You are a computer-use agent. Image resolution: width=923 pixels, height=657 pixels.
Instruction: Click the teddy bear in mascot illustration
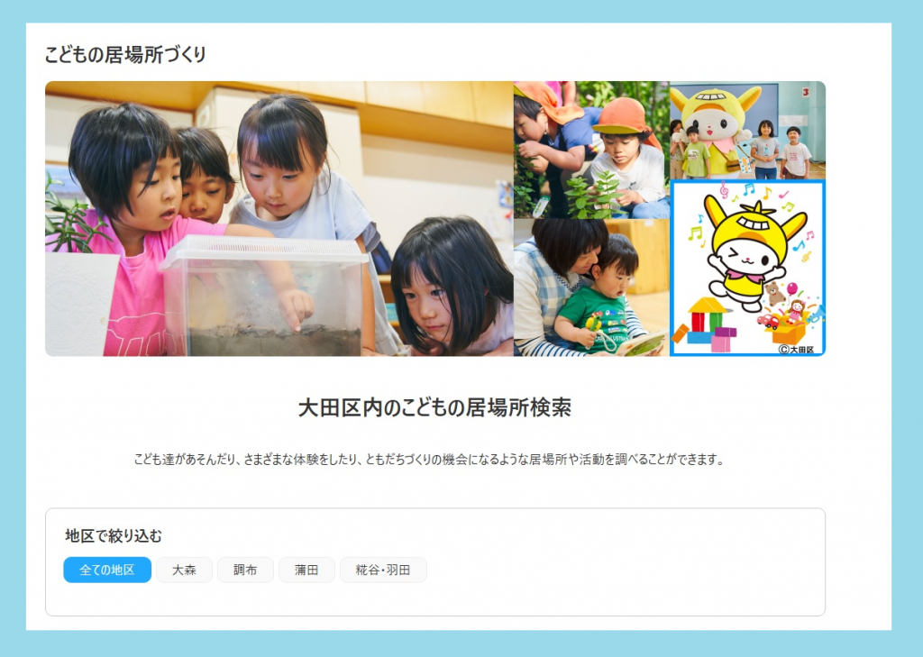[x=773, y=293]
